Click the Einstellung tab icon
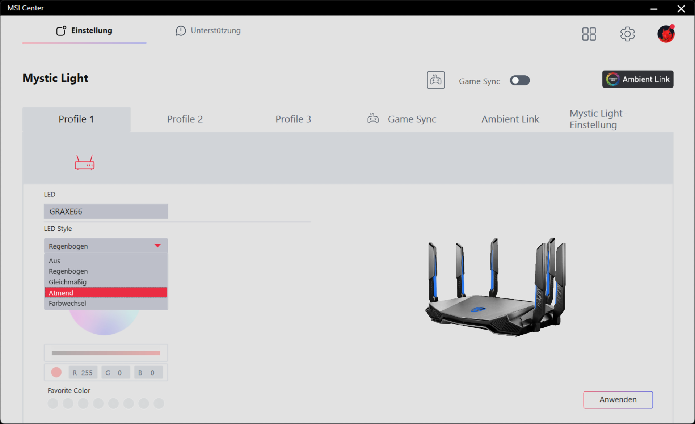Screen dimensions: 695x424 (x=61, y=31)
